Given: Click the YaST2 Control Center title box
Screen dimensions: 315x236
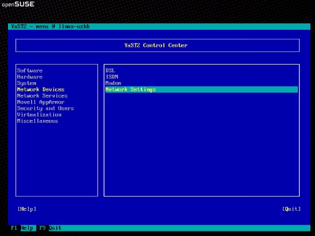Looking at the screenshot, I should 157,46.
